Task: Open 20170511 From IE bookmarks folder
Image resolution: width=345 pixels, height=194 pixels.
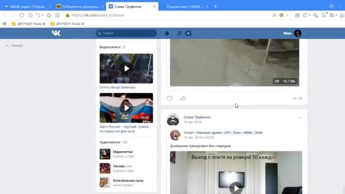Action: tap(67, 24)
